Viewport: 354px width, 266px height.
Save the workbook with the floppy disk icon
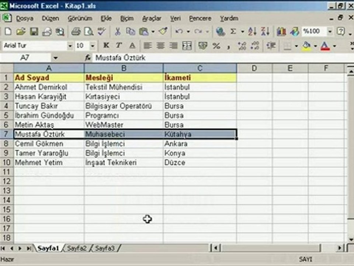(x=34, y=31)
